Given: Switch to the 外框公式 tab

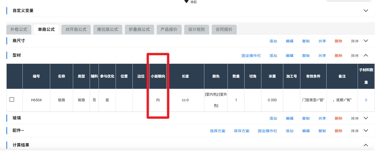Looking at the screenshot, I should (19, 30).
